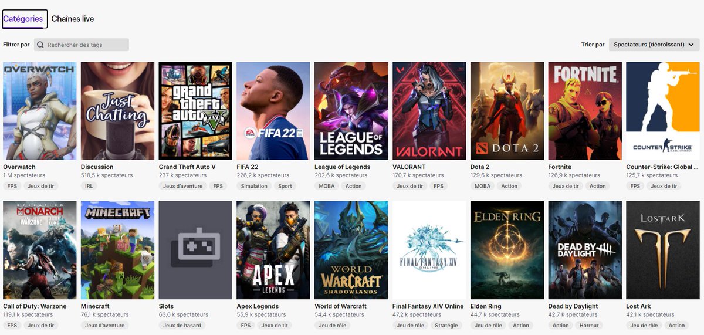Click the Fortnite title link
Image resolution: width=704 pixels, height=335 pixels.
(560, 167)
